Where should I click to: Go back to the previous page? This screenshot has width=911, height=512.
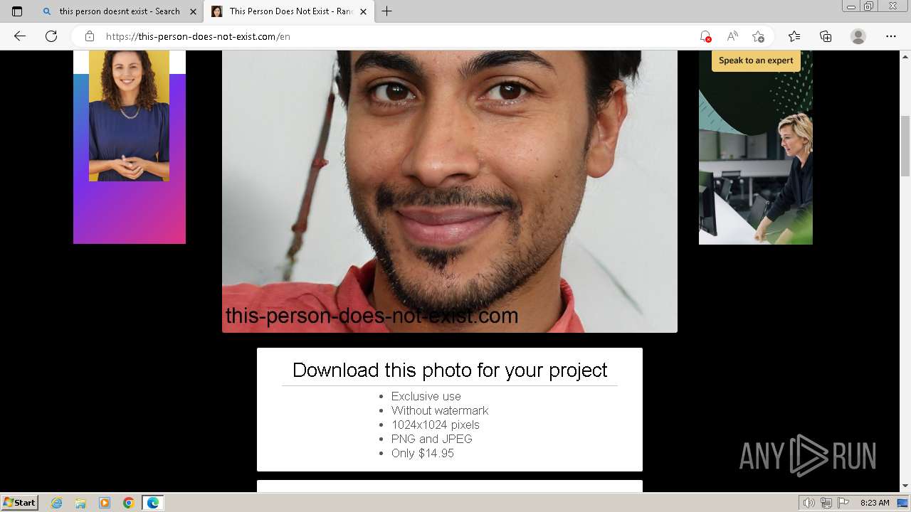20,36
